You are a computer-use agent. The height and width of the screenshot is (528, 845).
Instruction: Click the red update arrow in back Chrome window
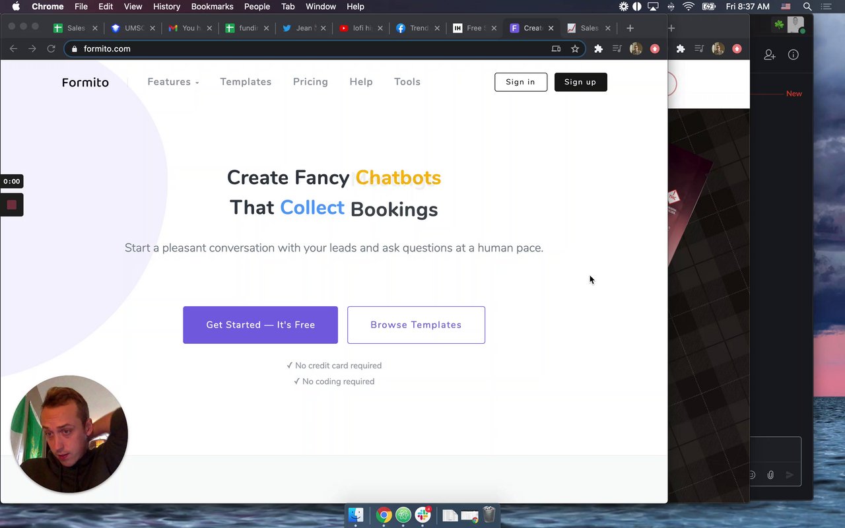click(x=737, y=49)
